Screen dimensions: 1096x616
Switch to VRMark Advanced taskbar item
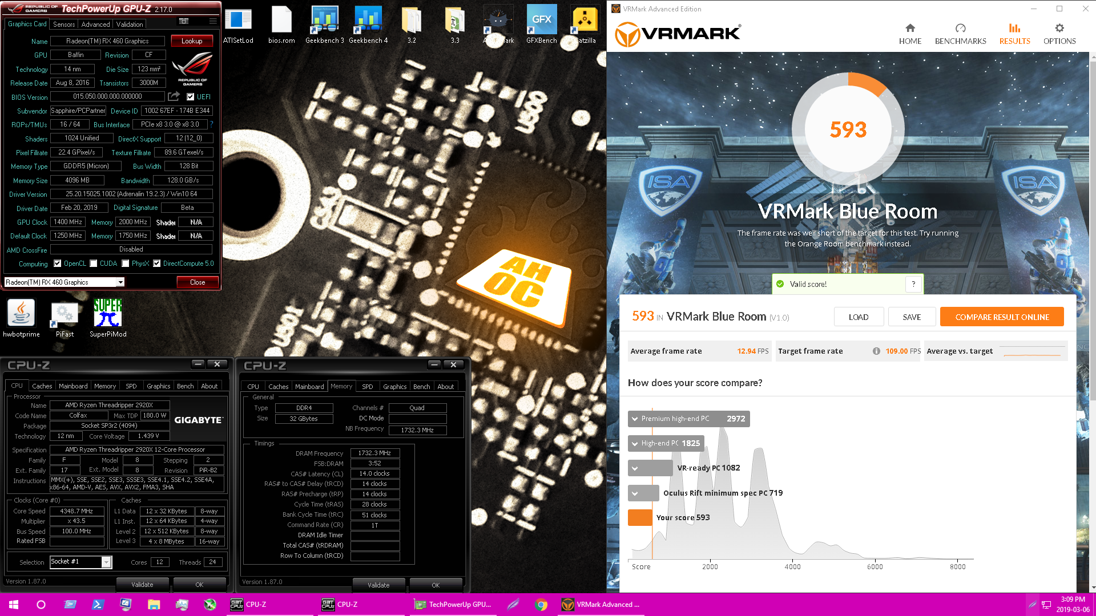coord(601,605)
